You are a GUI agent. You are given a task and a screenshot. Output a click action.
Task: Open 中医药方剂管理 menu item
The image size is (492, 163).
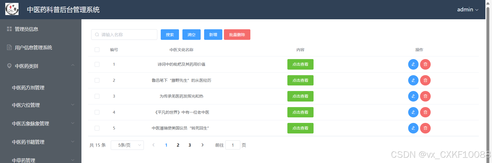click(41, 88)
